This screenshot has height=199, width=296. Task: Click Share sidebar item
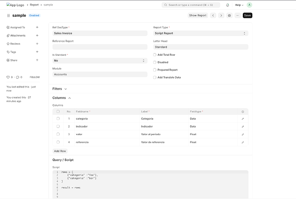pyautogui.click(x=14, y=60)
